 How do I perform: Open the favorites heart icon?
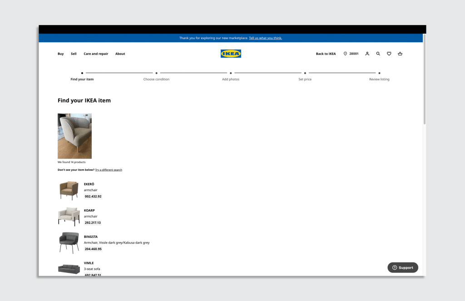pyautogui.click(x=389, y=54)
